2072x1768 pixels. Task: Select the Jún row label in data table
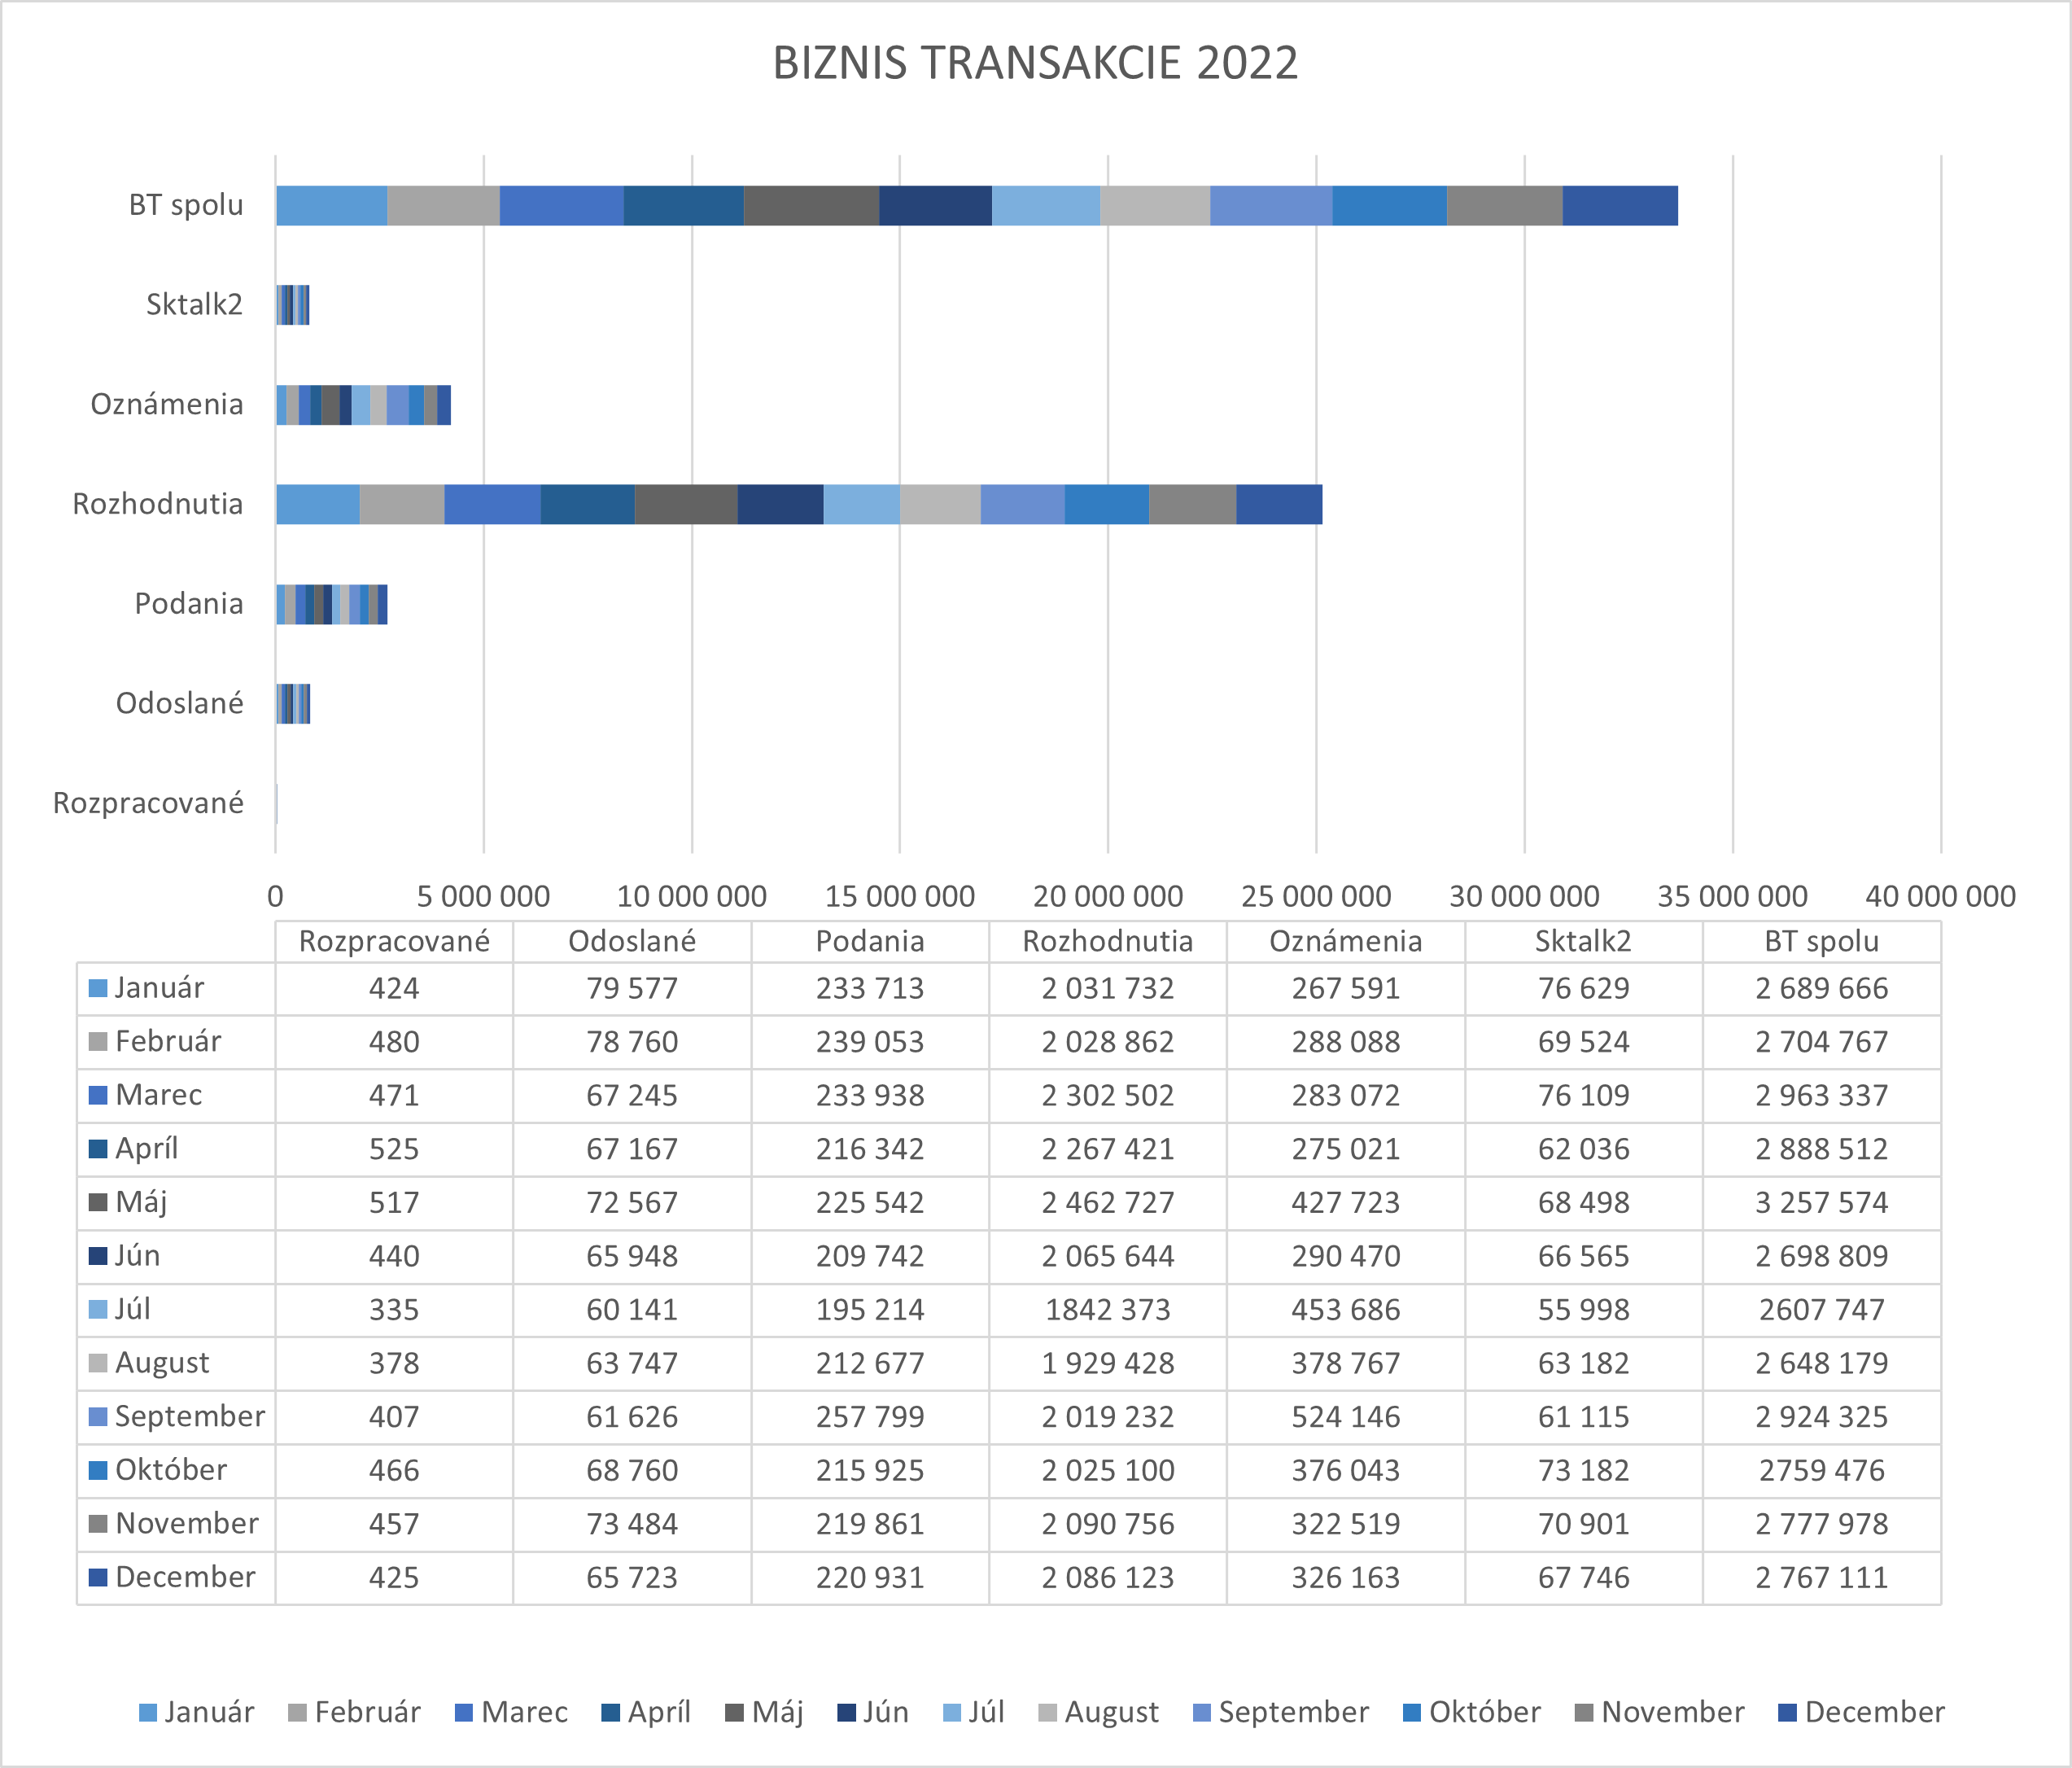pos(137,1256)
